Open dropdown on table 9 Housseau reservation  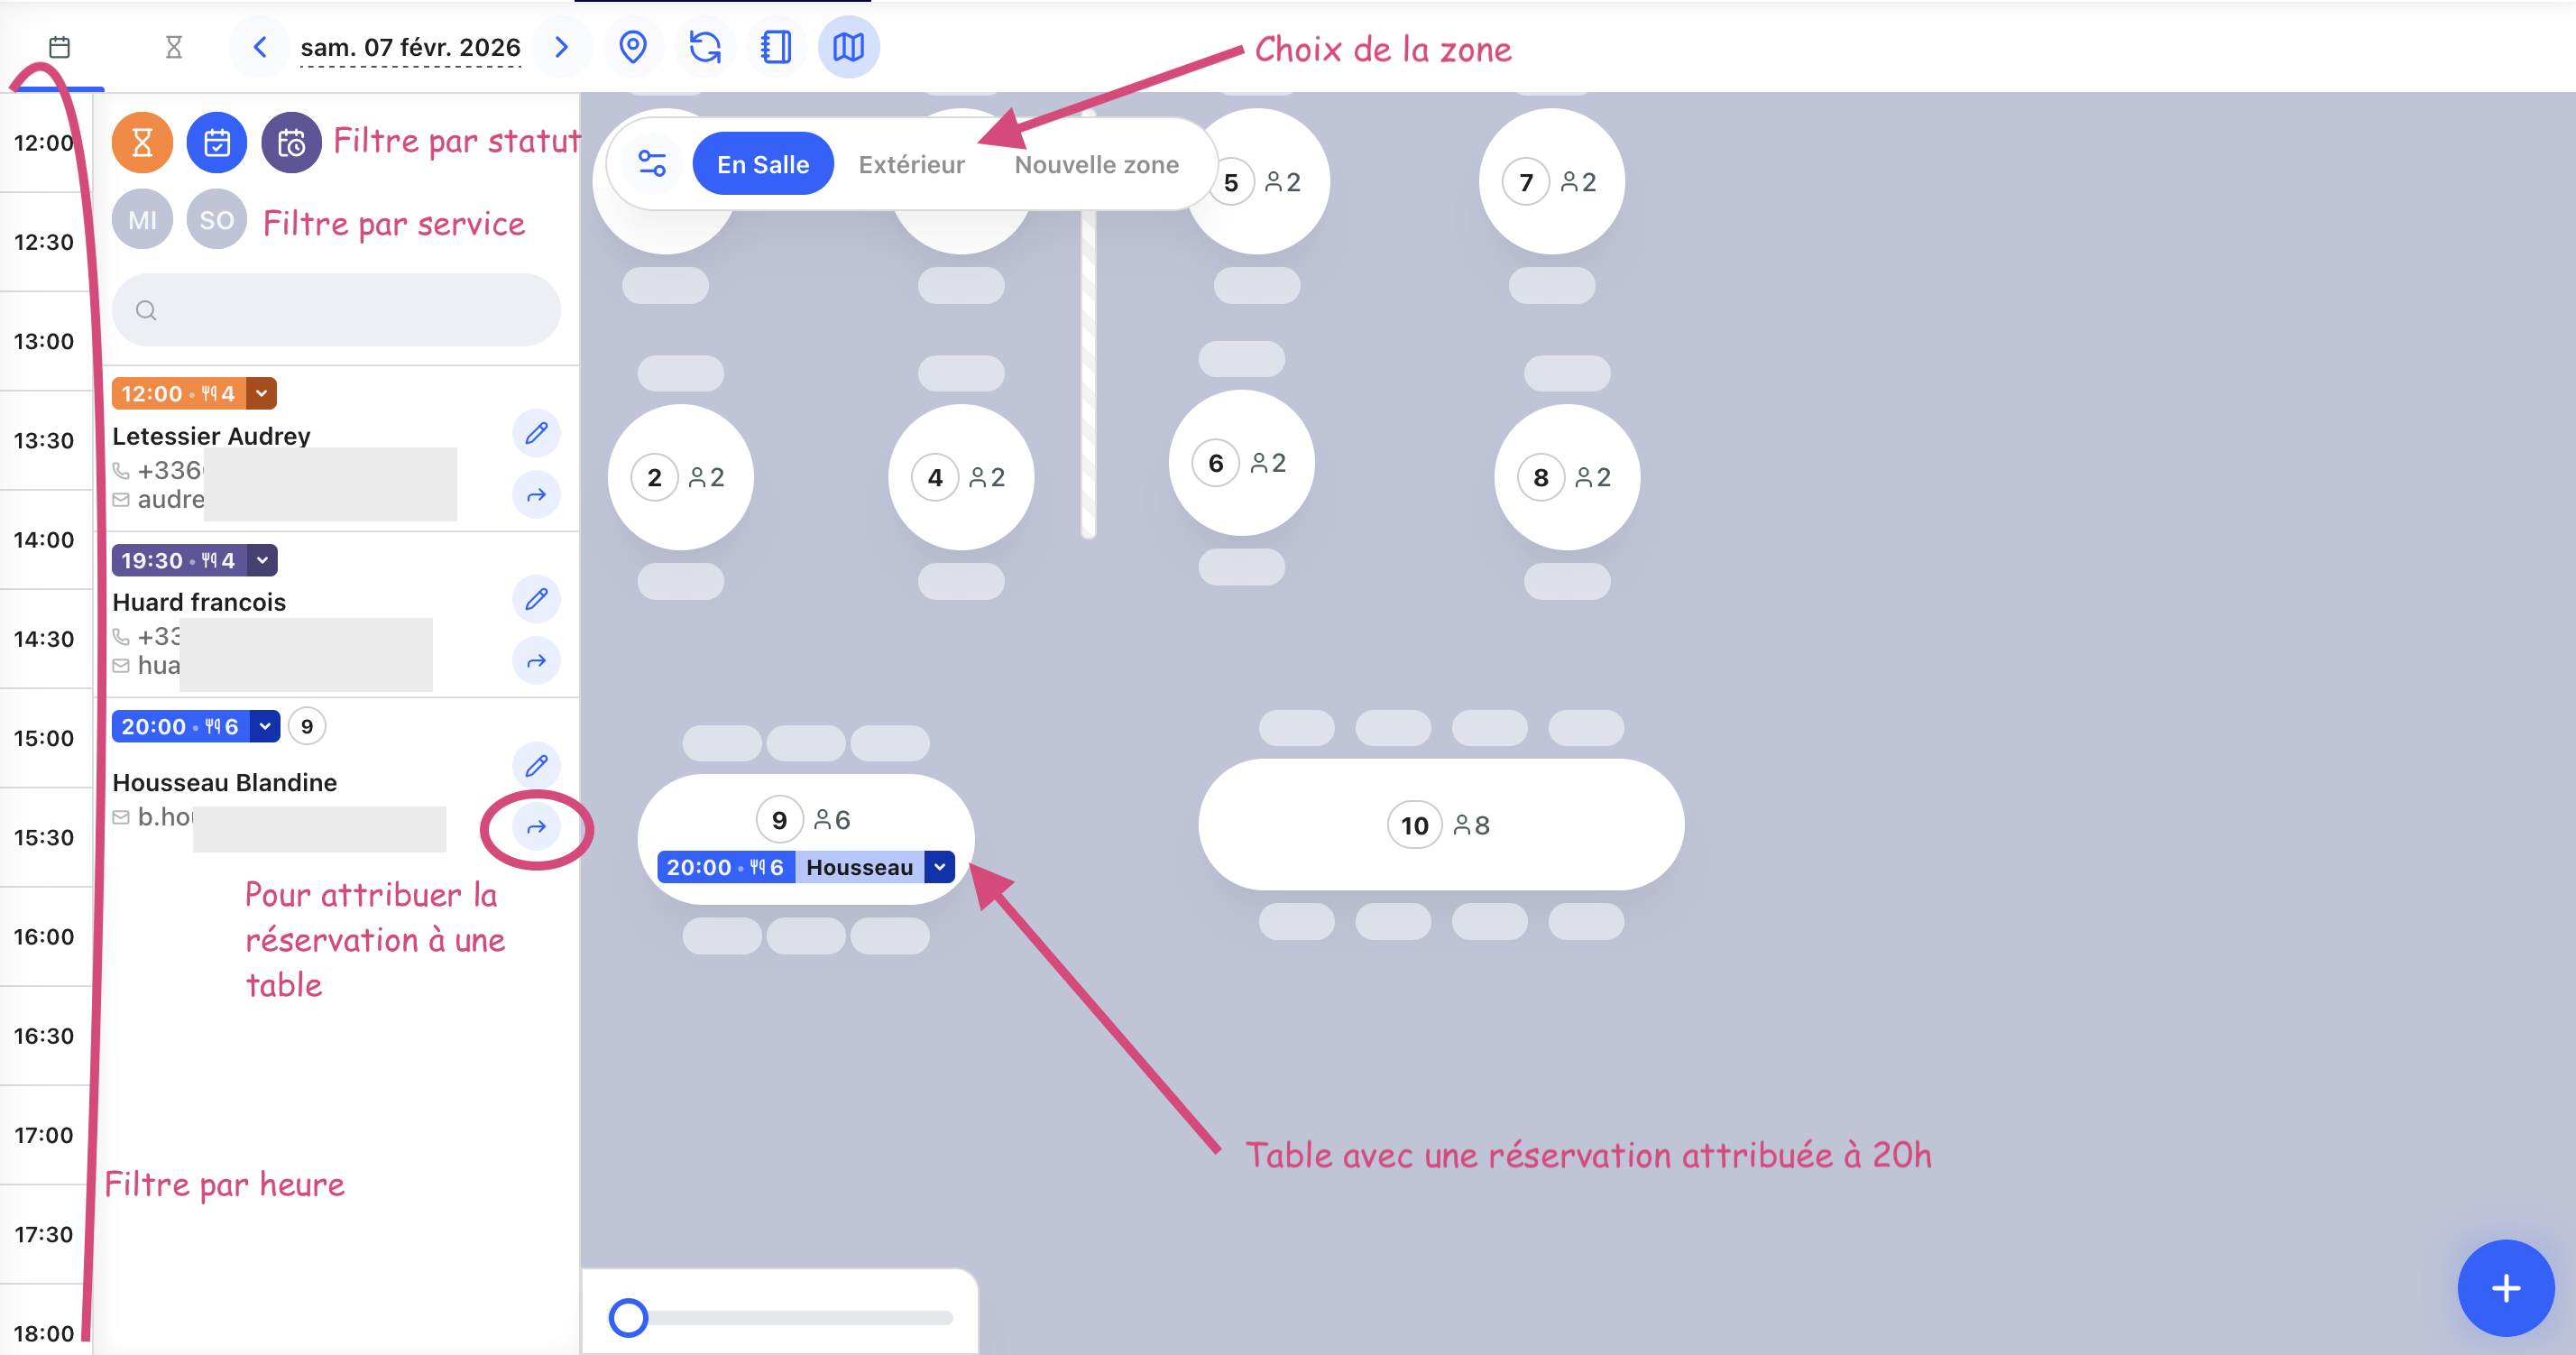click(939, 867)
